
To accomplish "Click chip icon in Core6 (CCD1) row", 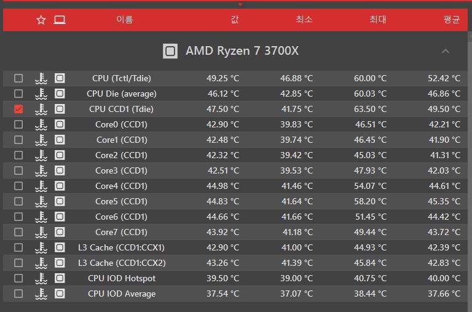I will click(60, 217).
